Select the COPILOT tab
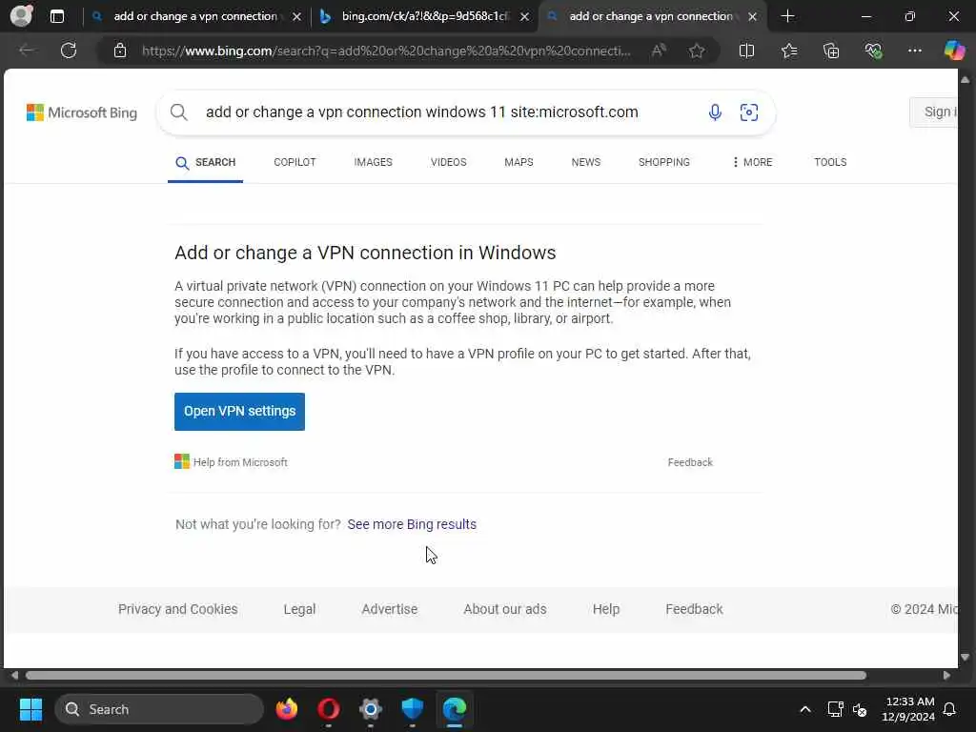Image resolution: width=976 pixels, height=732 pixels. click(295, 162)
